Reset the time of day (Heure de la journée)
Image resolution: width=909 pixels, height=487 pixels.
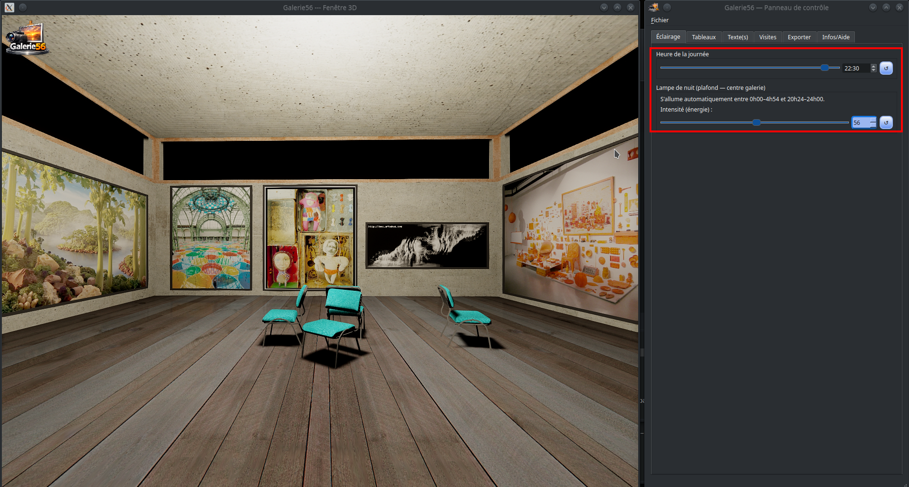click(x=886, y=68)
